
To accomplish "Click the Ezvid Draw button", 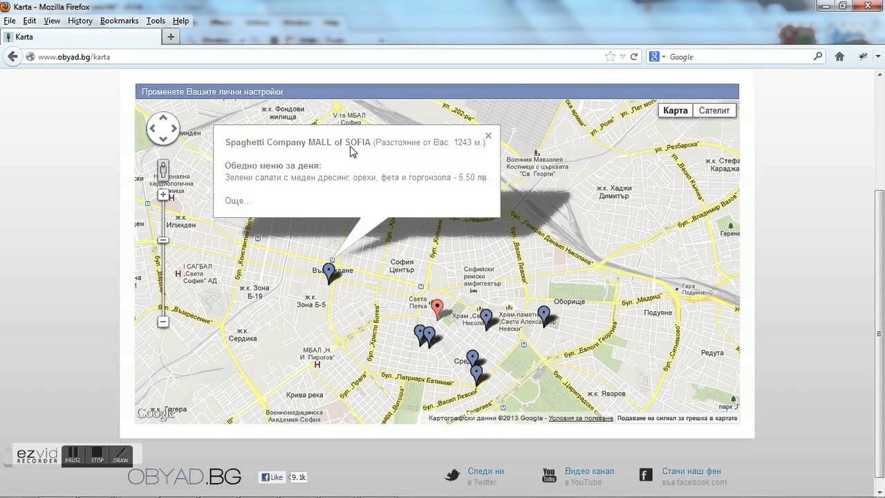I will (120, 455).
